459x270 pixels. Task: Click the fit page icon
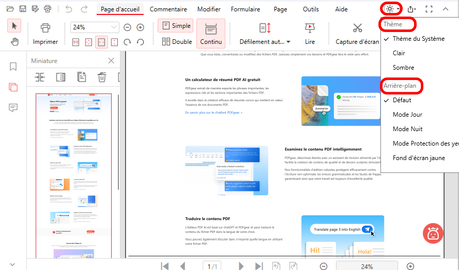tap(88, 42)
